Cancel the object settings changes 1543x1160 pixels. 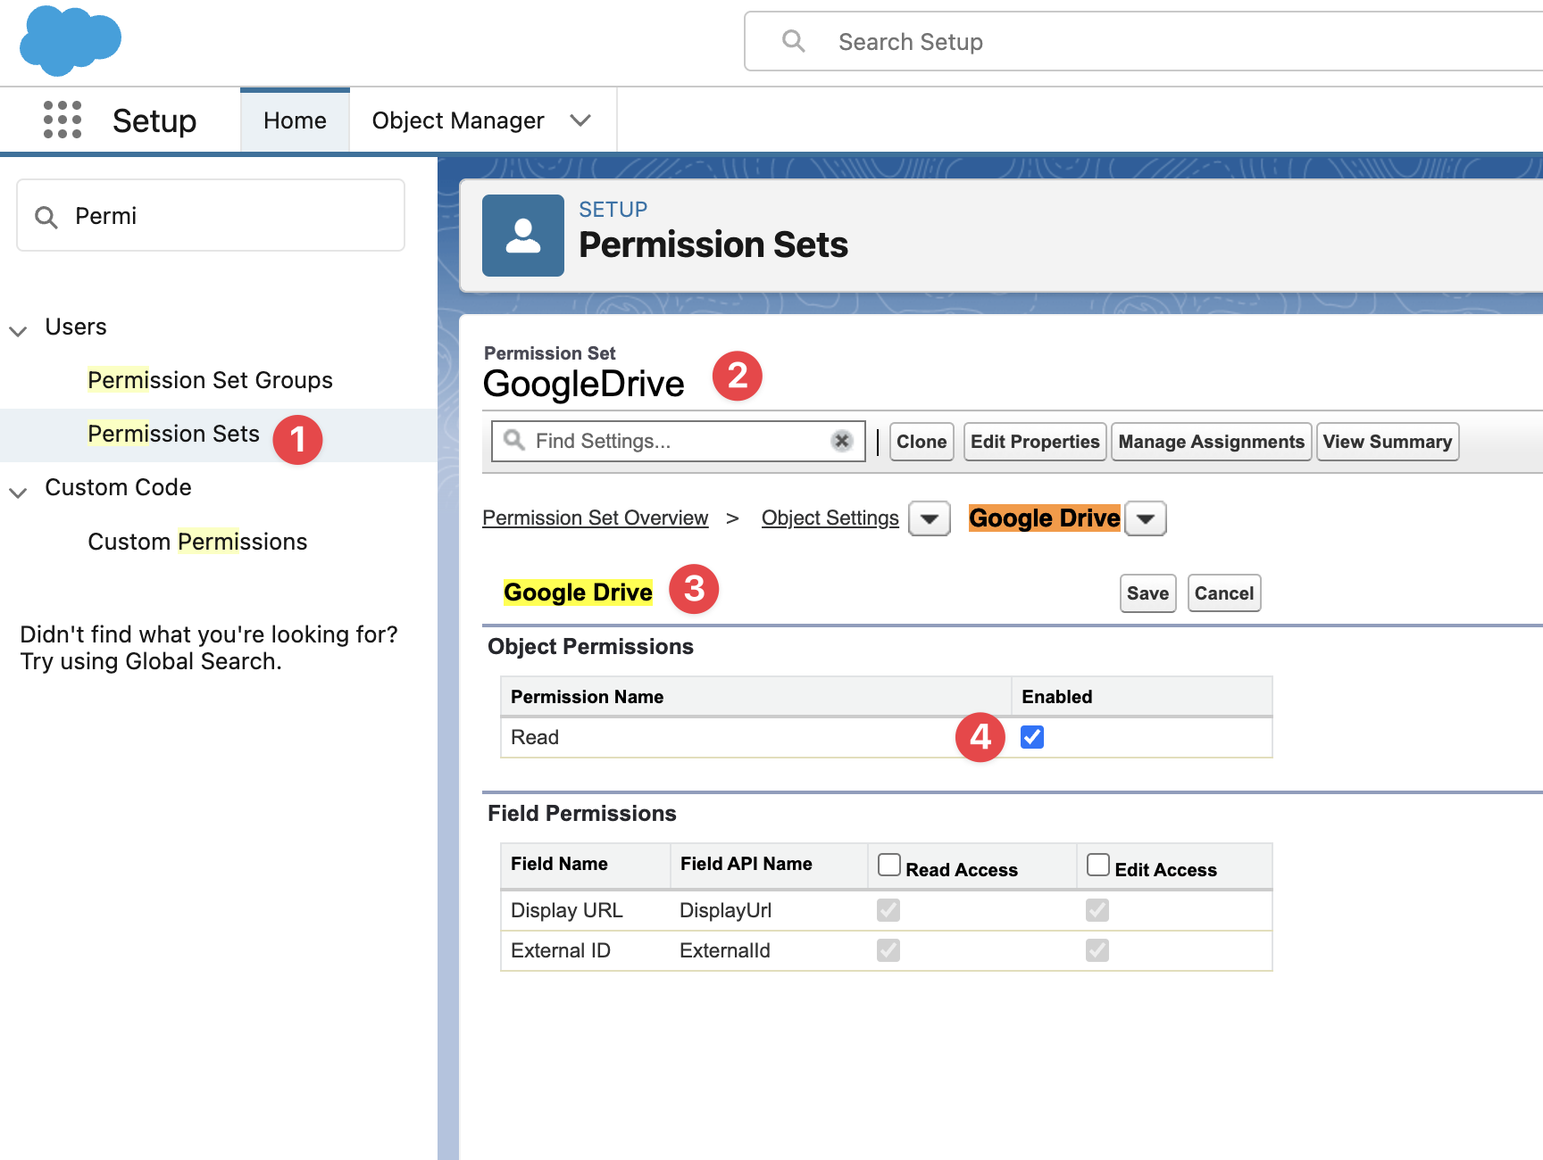click(x=1224, y=593)
